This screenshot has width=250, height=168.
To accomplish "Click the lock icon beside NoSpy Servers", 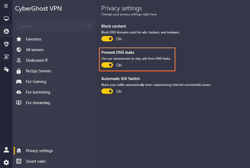I will point(19,71).
